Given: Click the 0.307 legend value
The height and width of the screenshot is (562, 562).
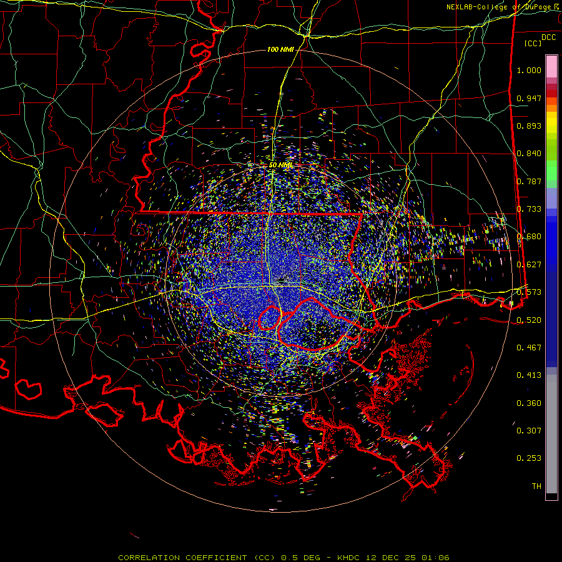Looking at the screenshot, I should (x=529, y=431).
